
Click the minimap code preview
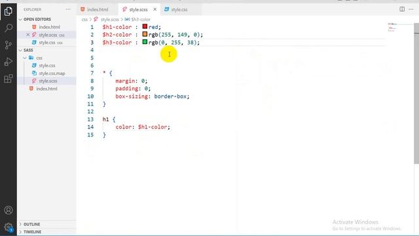392,28
